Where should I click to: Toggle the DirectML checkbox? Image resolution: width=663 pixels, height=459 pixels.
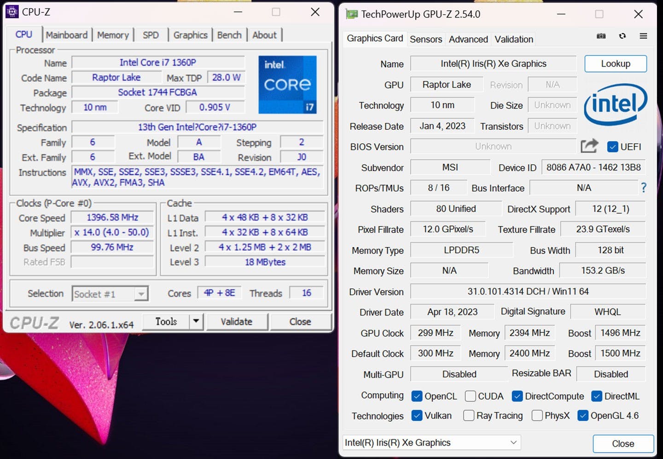click(x=597, y=396)
